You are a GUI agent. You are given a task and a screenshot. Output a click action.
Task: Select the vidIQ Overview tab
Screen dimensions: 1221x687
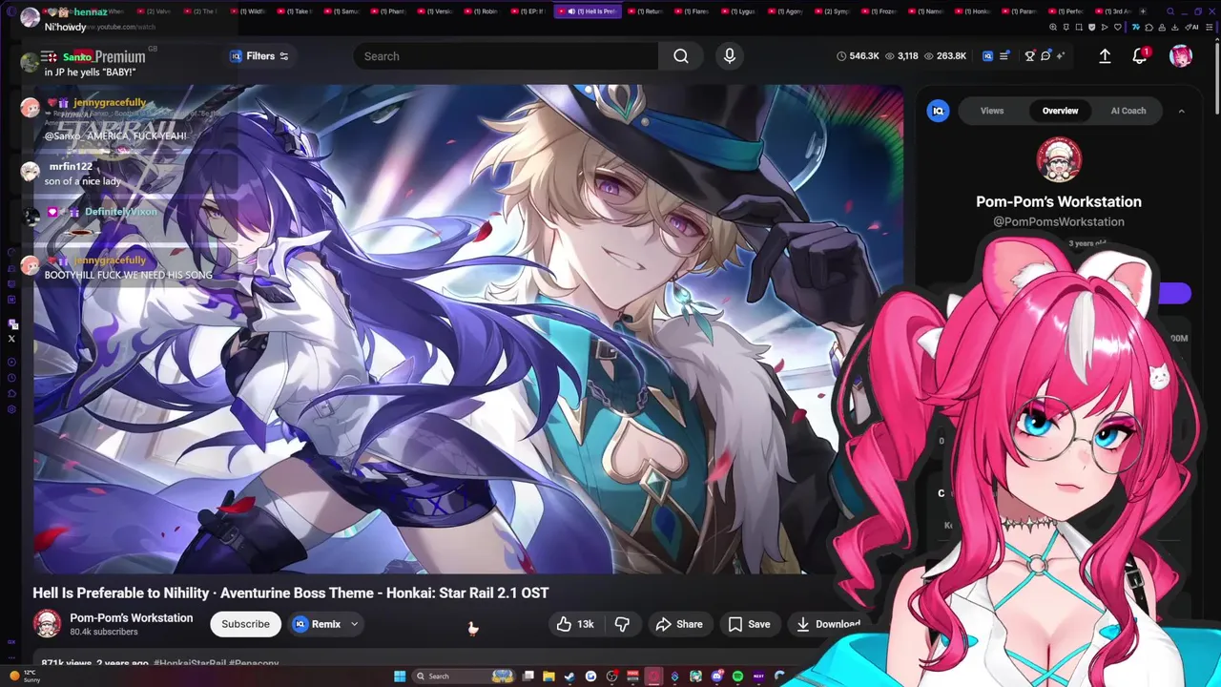1060,111
